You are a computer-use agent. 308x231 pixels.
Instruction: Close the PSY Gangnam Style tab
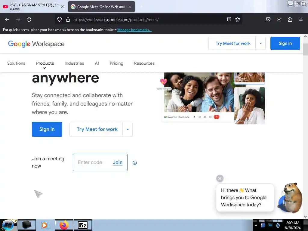coord(62,7)
